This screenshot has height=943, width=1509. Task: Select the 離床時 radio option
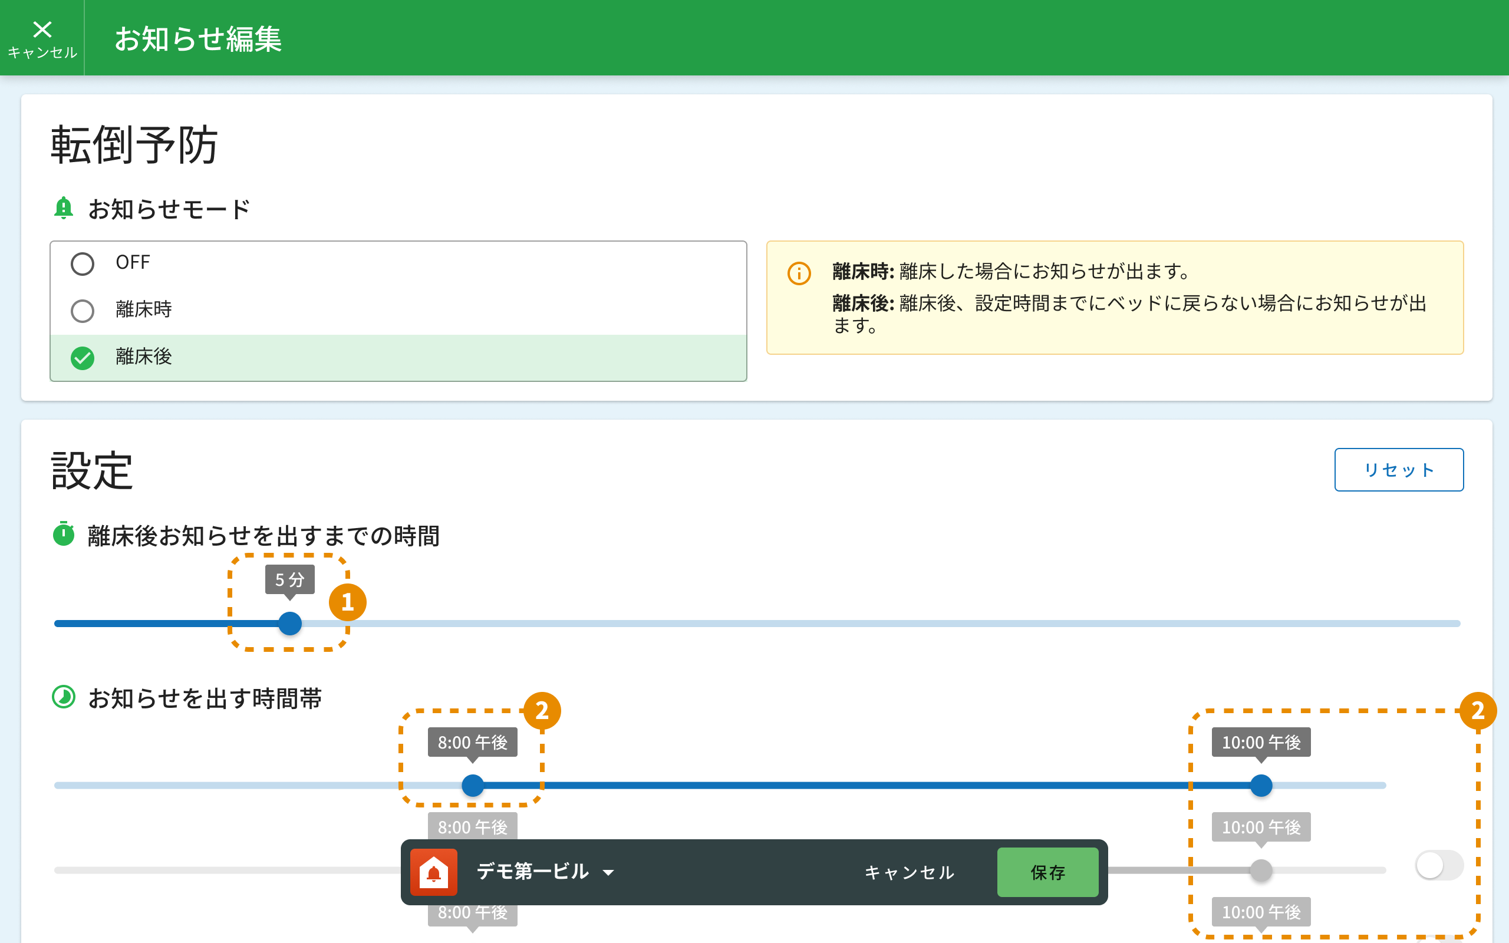(83, 311)
